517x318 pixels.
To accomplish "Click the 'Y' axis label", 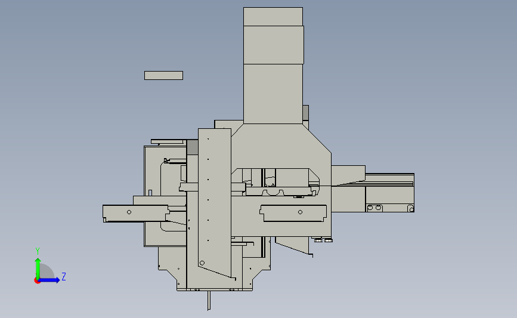I will (38, 252).
